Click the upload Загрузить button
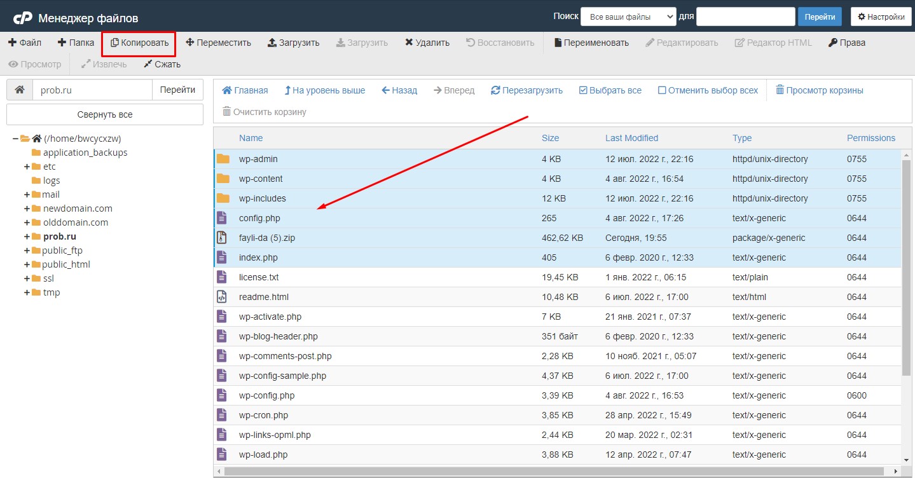The width and height of the screenshot is (915, 478). [293, 43]
